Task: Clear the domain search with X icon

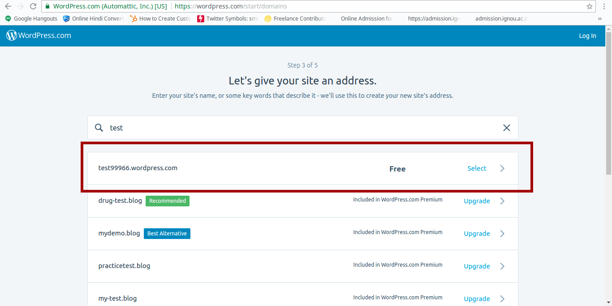Action: point(506,128)
